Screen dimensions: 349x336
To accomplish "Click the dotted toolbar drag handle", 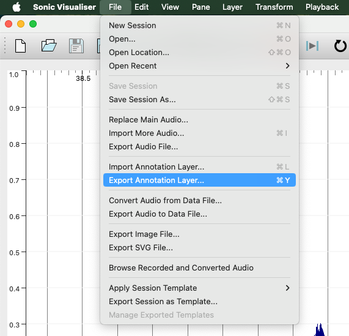I will pyautogui.click(x=5, y=45).
